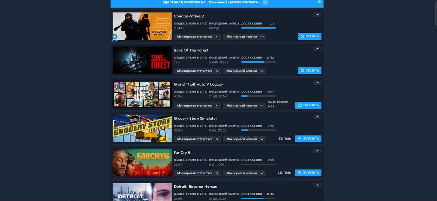Open the Far Cry 6 title link
The width and height of the screenshot is (437, 201).
point(182,153)
